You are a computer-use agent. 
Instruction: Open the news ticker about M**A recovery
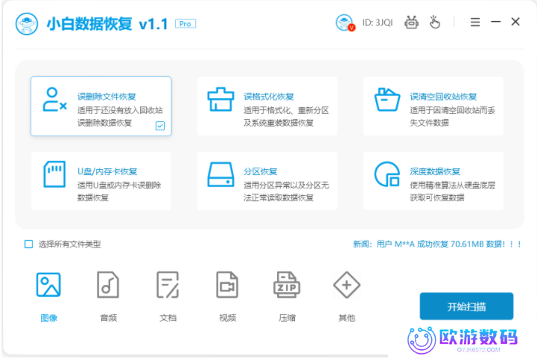[437, 244]
